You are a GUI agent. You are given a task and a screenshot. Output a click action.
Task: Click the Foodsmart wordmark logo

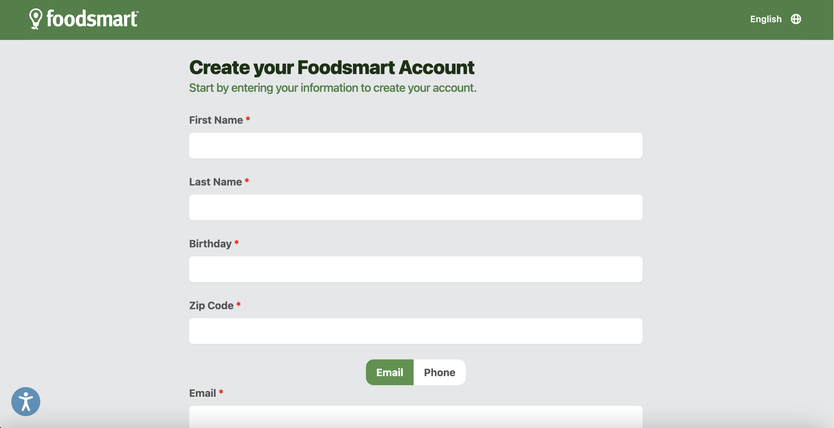92,19
